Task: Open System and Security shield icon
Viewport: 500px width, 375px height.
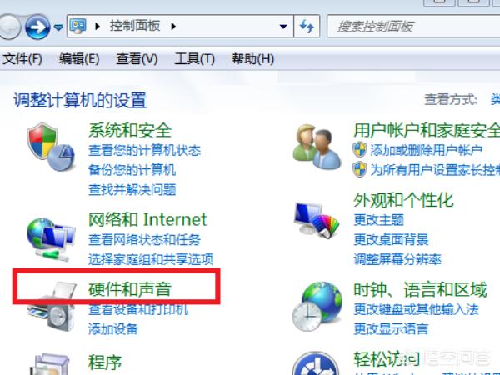Action: pyautogui.click(x=51, y=147)
